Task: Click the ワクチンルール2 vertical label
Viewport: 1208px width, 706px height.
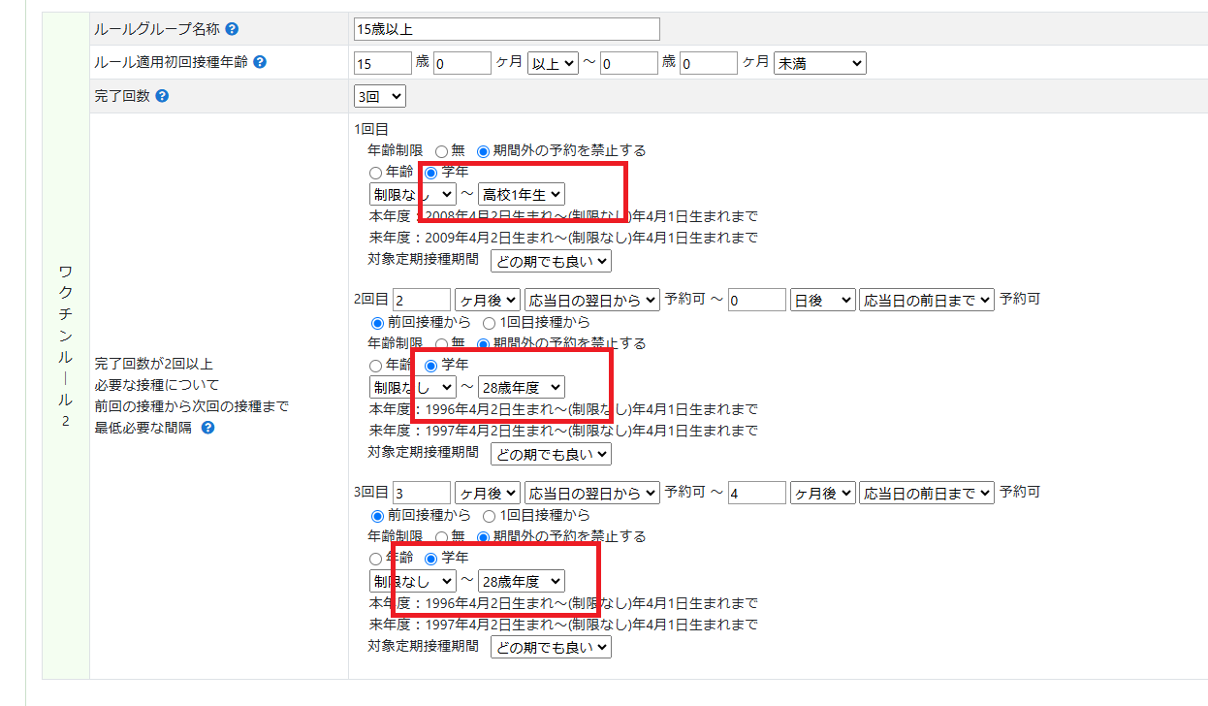Action: coord(66,345)
